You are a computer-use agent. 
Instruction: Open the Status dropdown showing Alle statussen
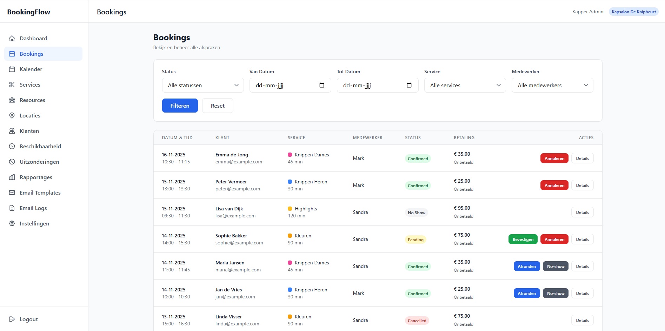coord(202,85)
